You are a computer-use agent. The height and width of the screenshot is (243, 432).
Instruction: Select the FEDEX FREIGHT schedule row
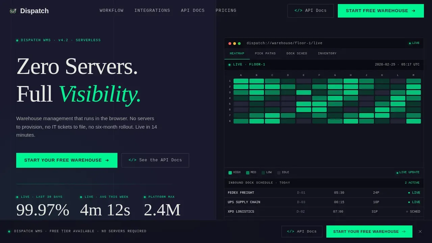324,193
